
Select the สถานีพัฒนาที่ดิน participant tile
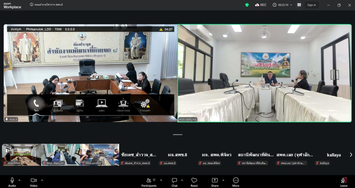(256, 155)
